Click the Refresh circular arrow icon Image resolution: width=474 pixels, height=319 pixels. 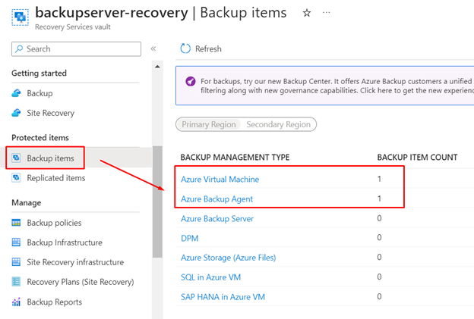[185, 48]
